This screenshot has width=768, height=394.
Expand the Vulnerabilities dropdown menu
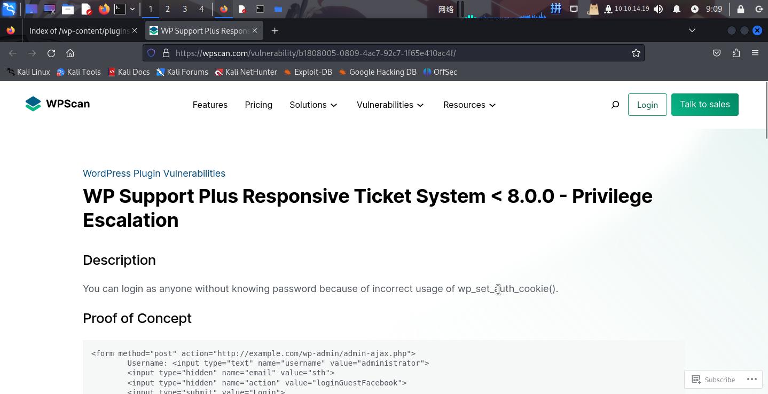(390, 105)
